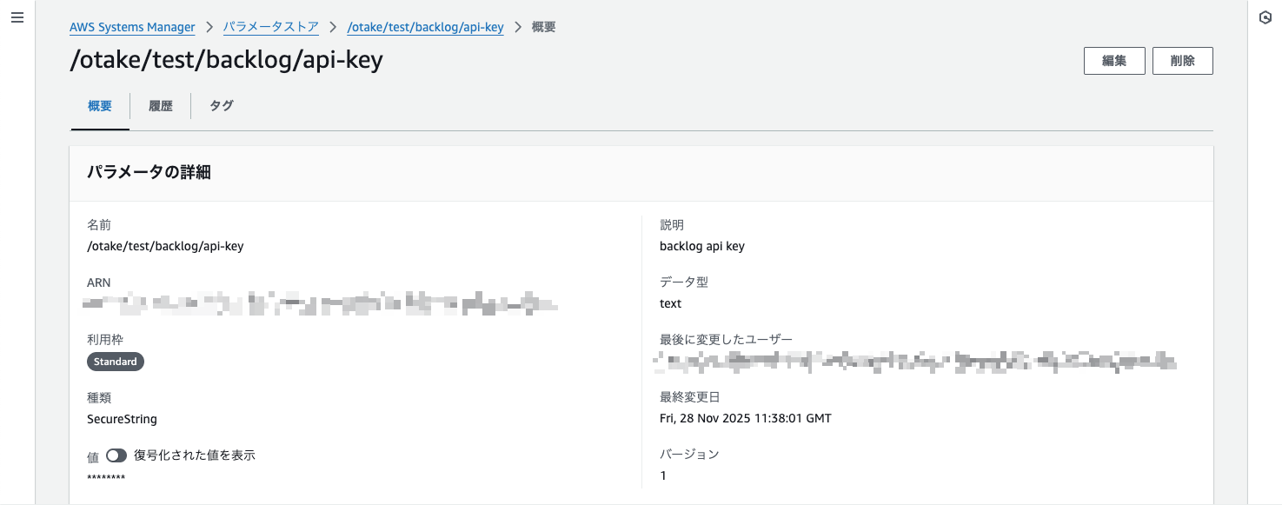Viewport: 1282px width, 505px height.
Task: Open the タグ tab
Action: [x=222, y=106]
